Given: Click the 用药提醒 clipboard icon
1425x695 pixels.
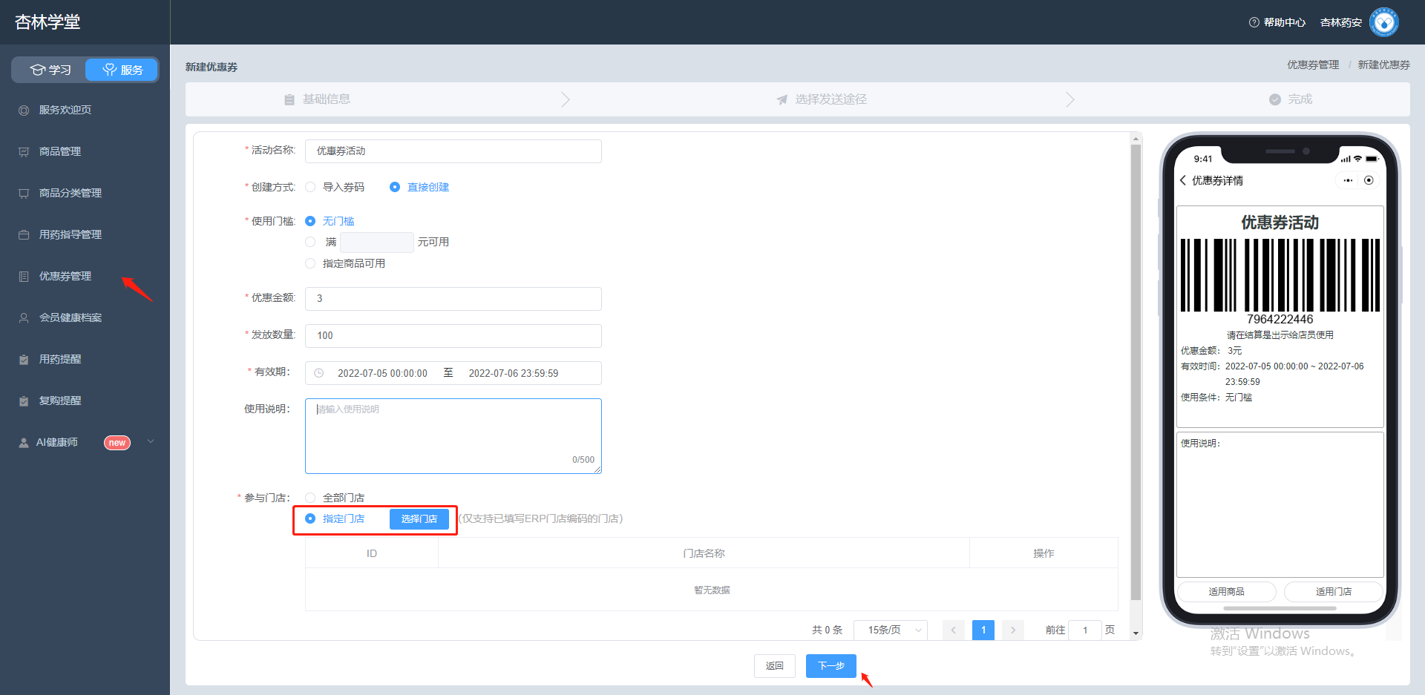Looking at the screenshot, I should pos(24,359).
